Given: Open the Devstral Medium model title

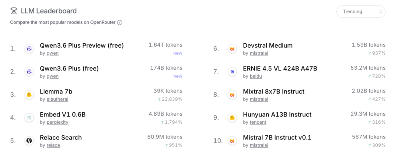Looking at the screenshot, I should pyautogui.click(x=268, y=46).
